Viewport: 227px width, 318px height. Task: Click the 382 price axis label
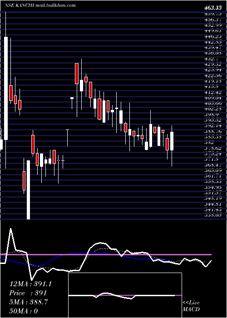208,143
